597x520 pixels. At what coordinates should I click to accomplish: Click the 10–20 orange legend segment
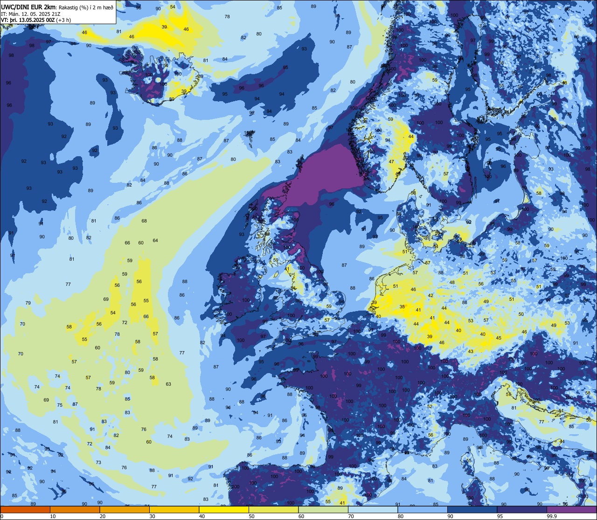[75, 509]
